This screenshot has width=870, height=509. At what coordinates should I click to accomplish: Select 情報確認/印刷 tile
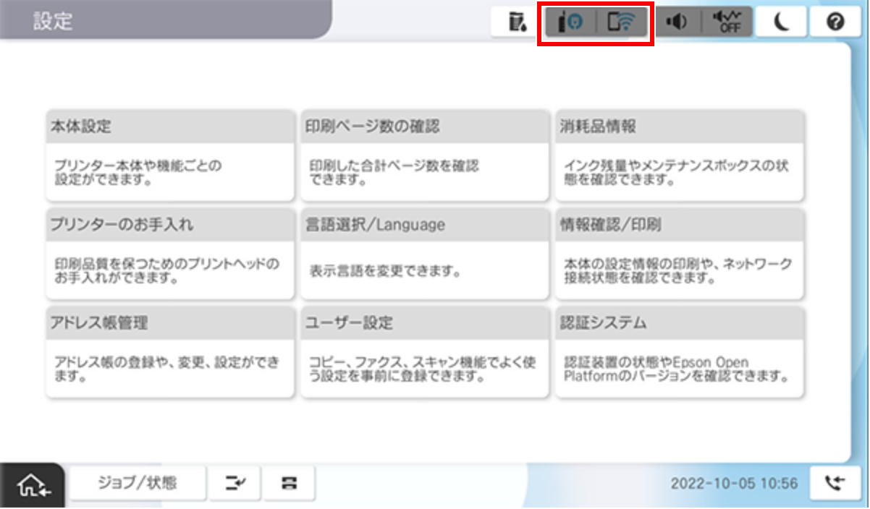click(x=680, y=254)
